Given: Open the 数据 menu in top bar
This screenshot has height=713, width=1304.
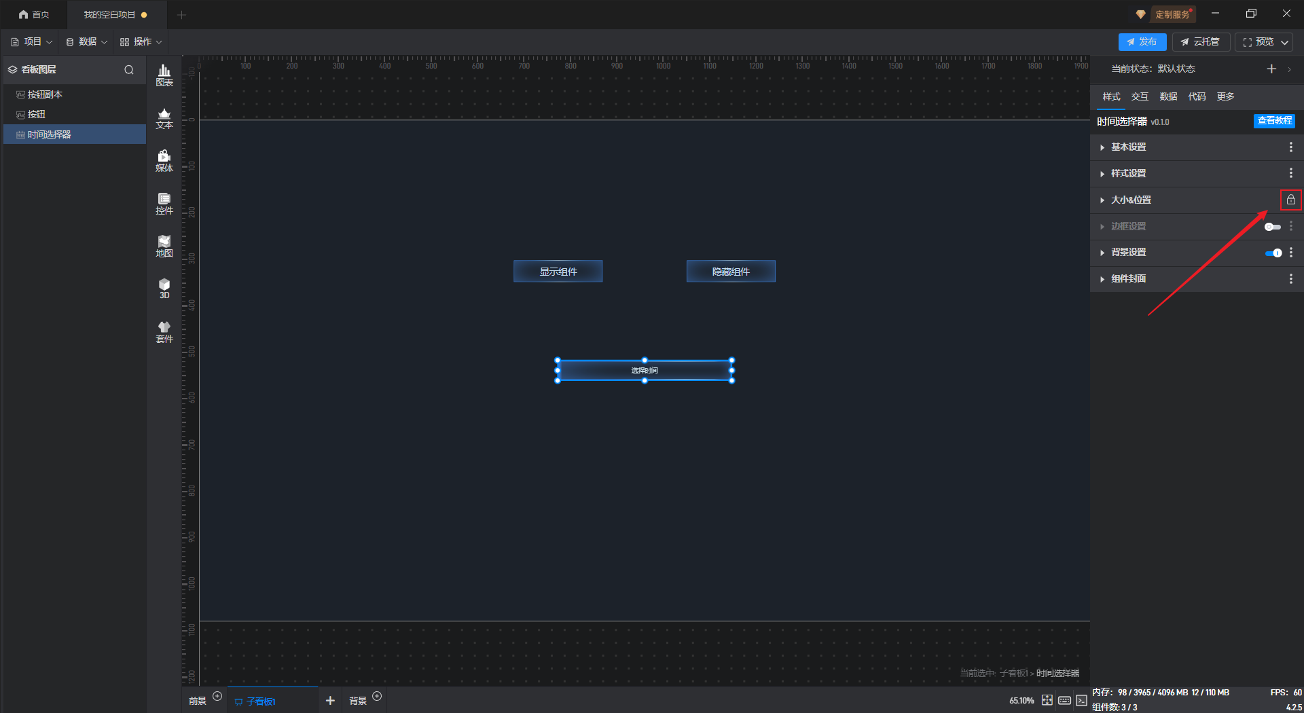Looking at the screenshot, I should [x=86, y=41].
